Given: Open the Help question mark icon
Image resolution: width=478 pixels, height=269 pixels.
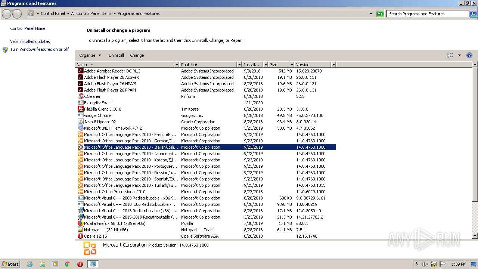Looking at the screenshot, I should [469, 55].
